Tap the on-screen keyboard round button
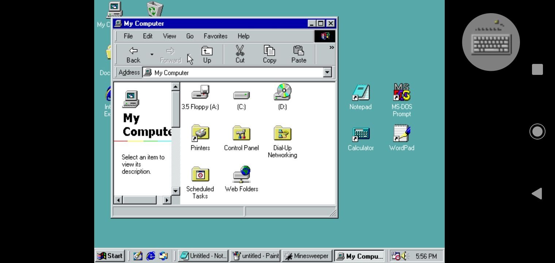 (491, 42)
